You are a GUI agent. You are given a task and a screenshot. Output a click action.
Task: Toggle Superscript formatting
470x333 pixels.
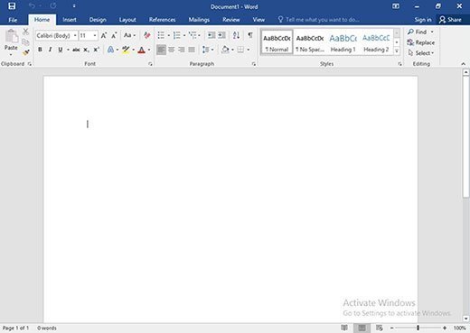point(96,50)
